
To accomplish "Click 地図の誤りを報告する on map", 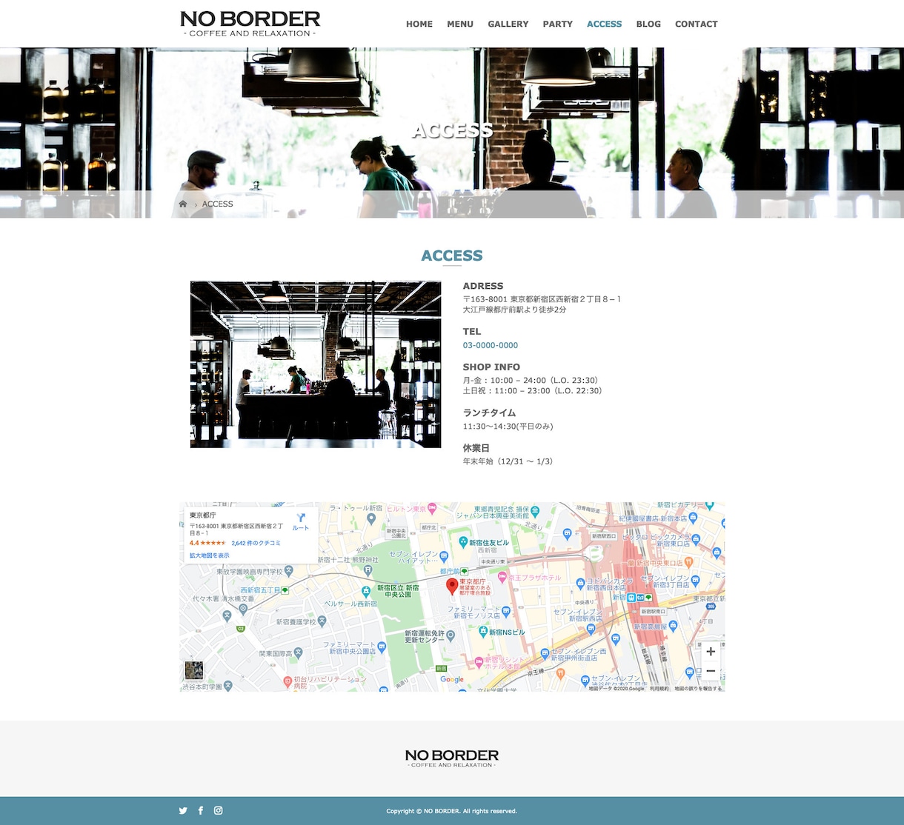I will 698,689.
